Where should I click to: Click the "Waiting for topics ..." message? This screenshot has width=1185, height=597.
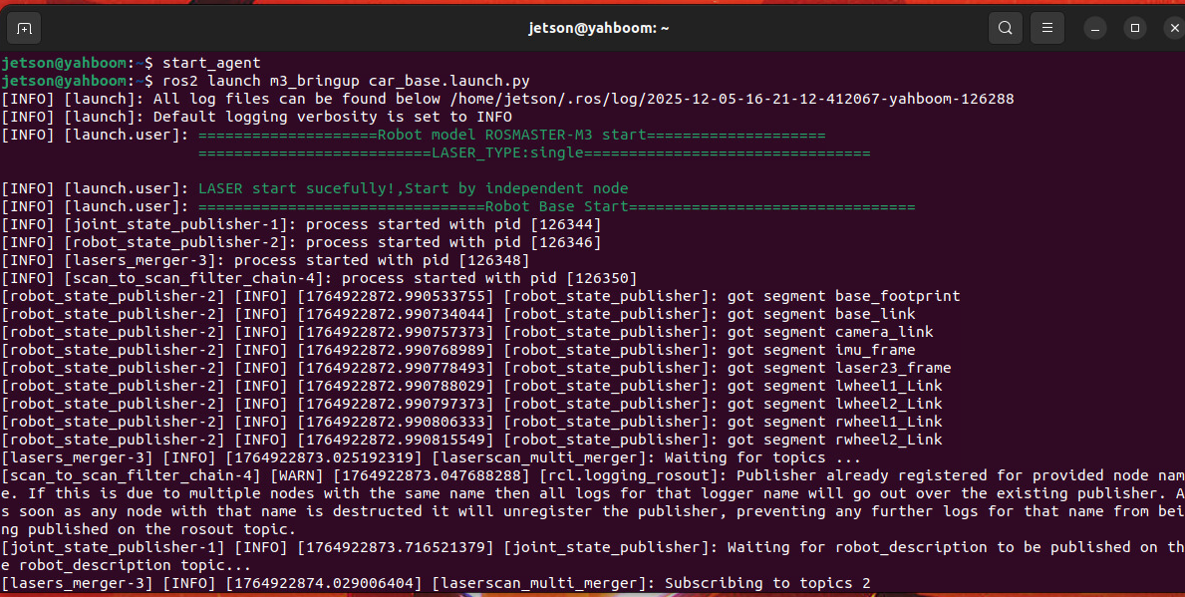pos(762,457)
